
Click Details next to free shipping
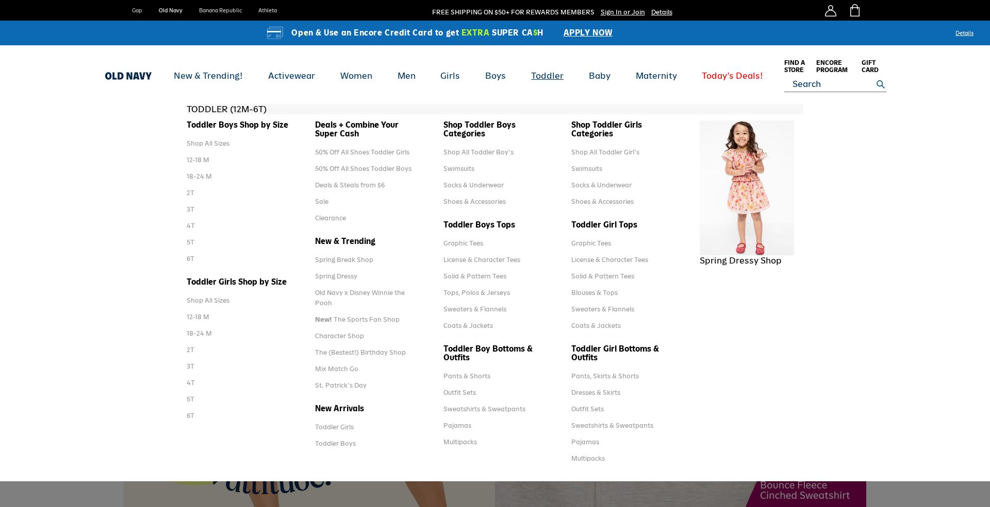661,12
